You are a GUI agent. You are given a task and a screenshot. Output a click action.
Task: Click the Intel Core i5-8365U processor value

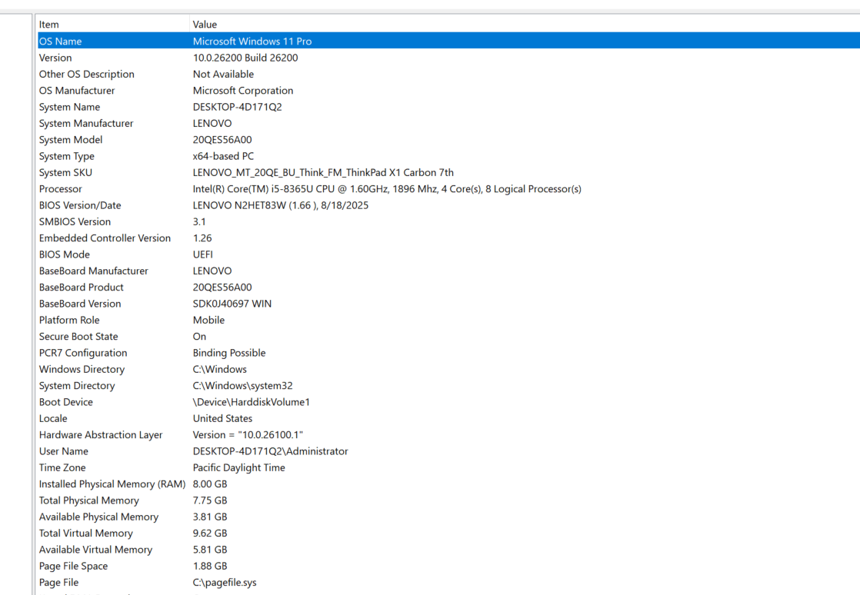(x=387, y=189)
